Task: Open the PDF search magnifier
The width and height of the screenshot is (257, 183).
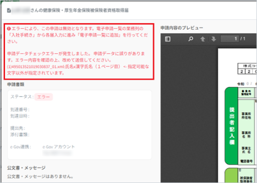Action: coord(191,39)
